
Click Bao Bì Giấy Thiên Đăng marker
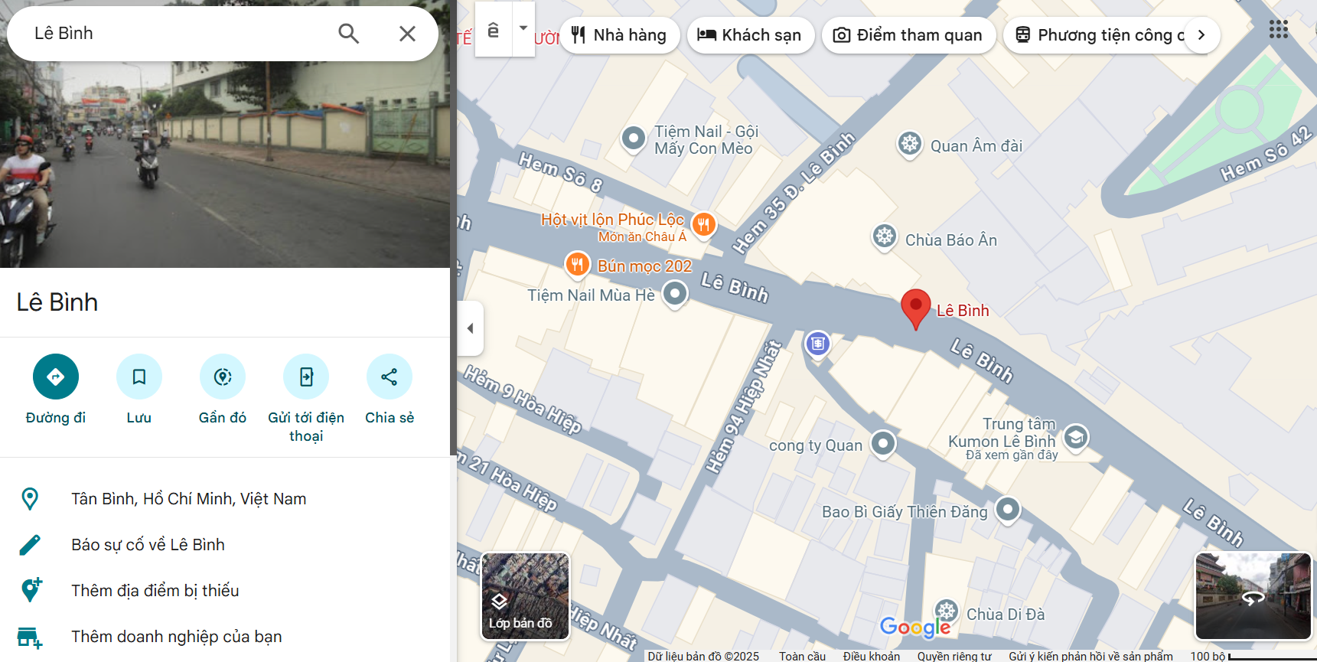click(x=1008, y=509)
